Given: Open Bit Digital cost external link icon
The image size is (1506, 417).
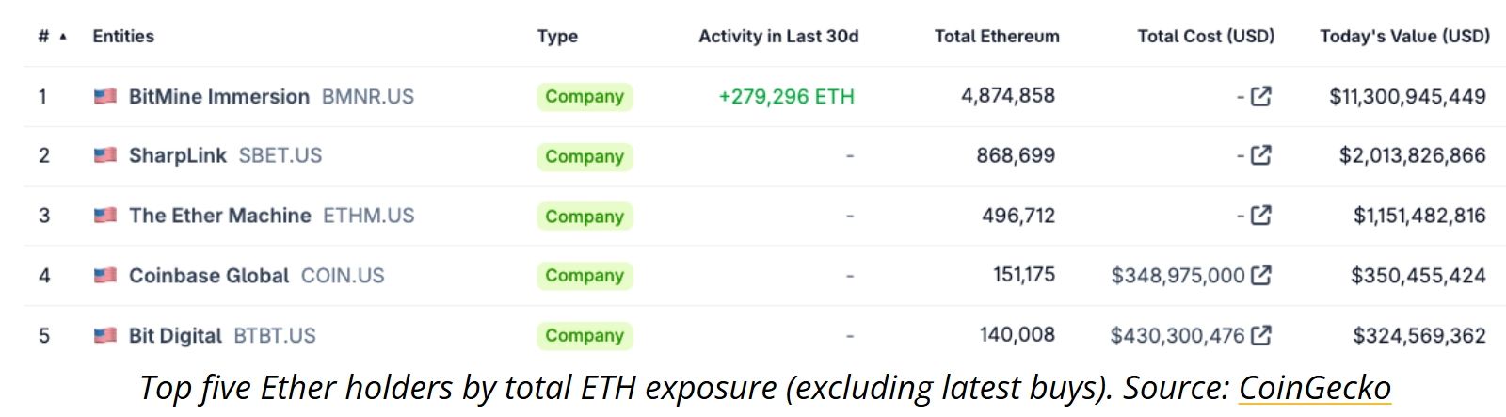Looking at the screenshot, I should pyautogui.click(x=1261, y=335).
